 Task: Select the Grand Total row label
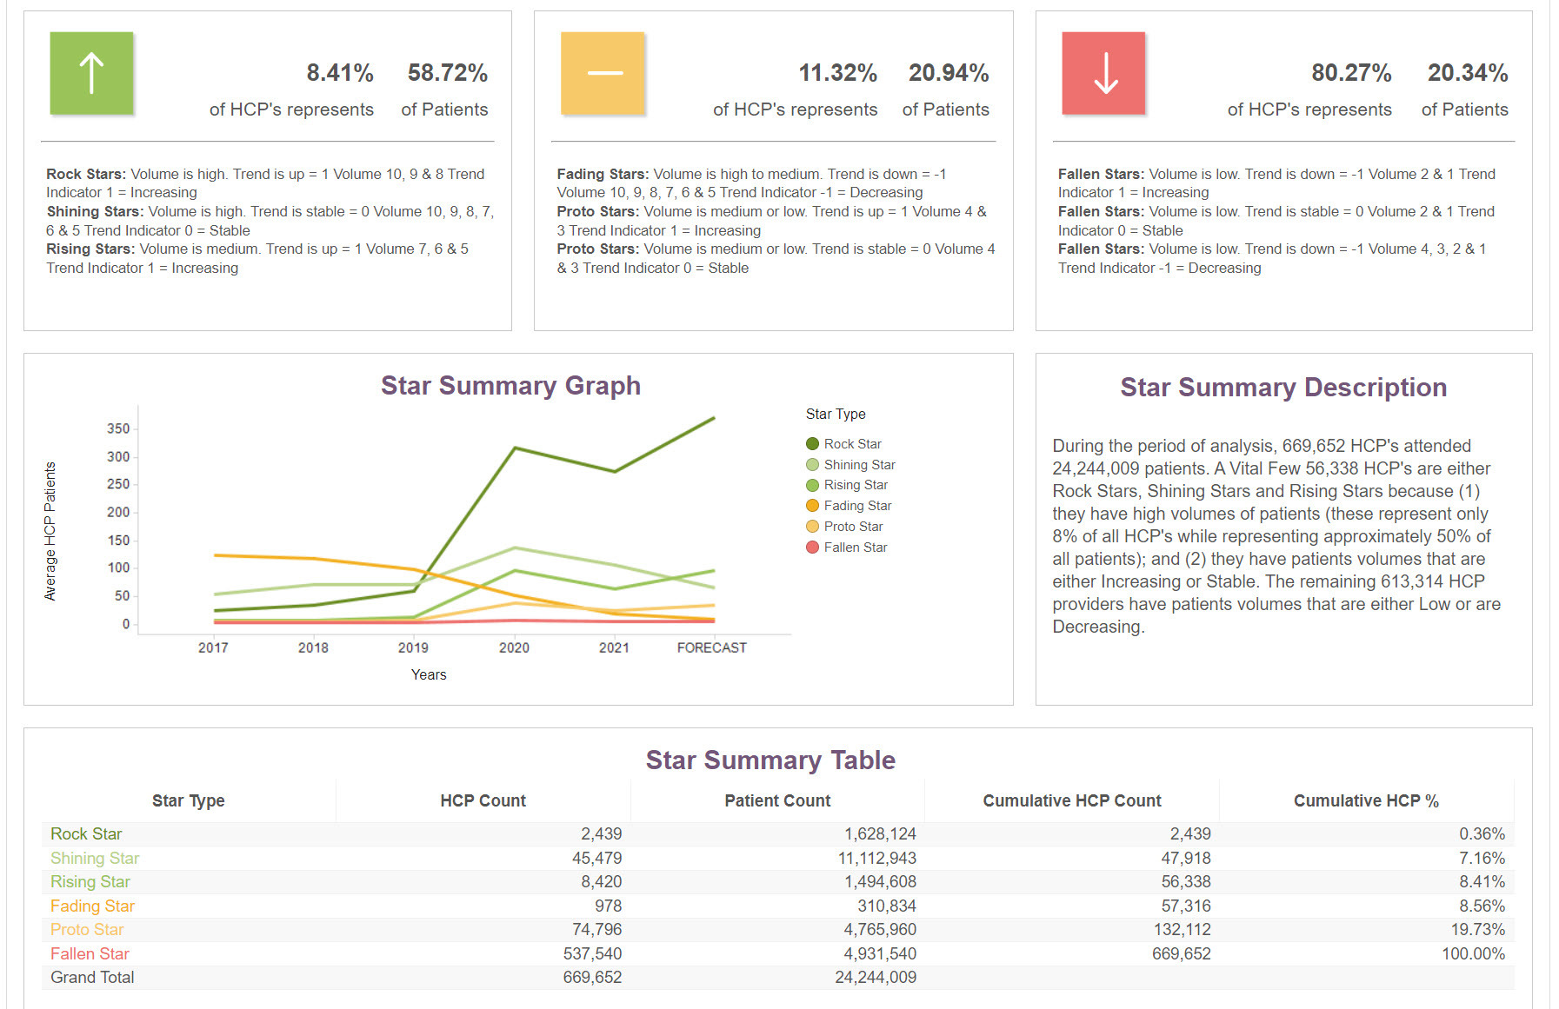(x=92, y=977)
